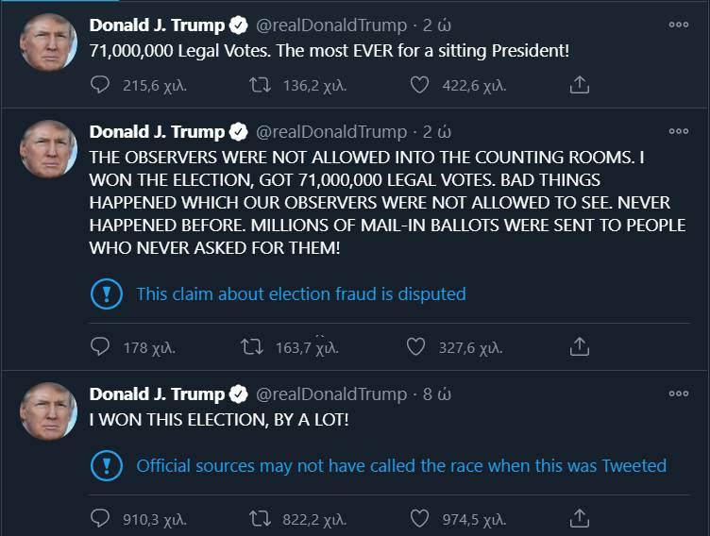
Task: Like the I WON THIS ELECTION tweet
Action: pyautogui.click(x=420, y=518)
